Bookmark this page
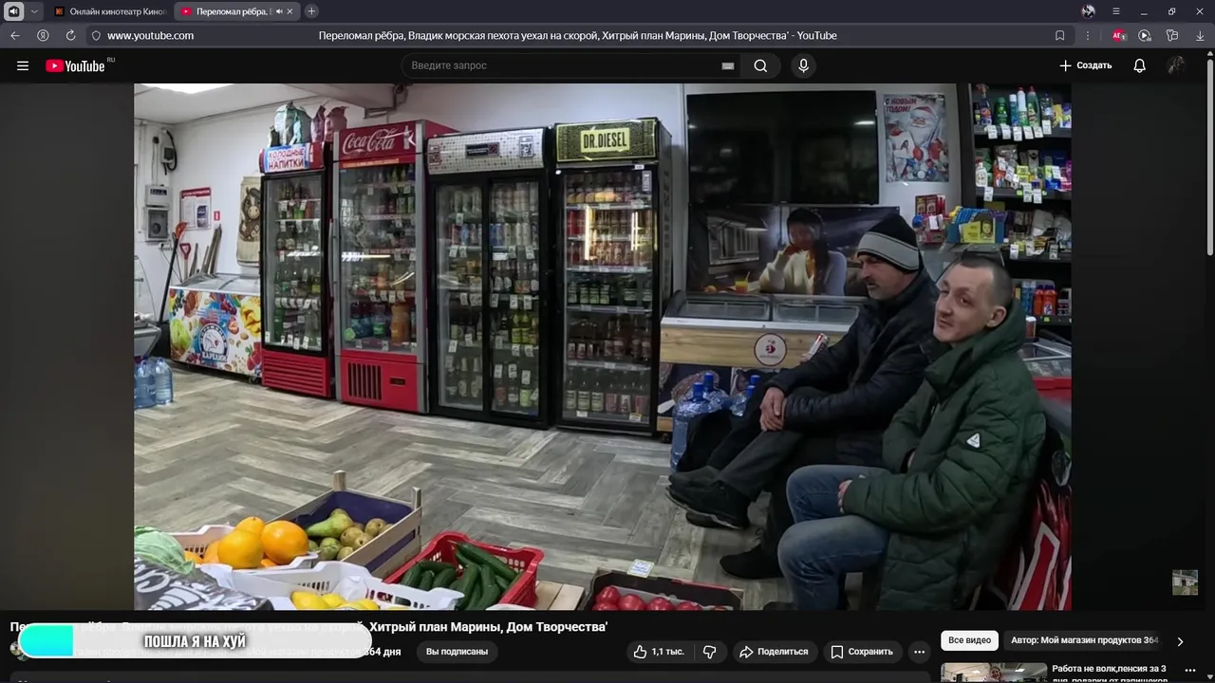 1060,35
